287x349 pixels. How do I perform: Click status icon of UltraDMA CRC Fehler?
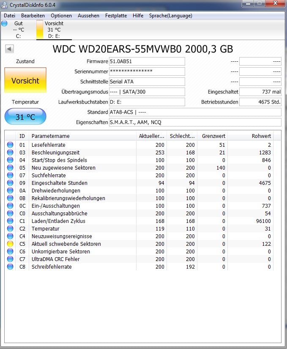10,259
